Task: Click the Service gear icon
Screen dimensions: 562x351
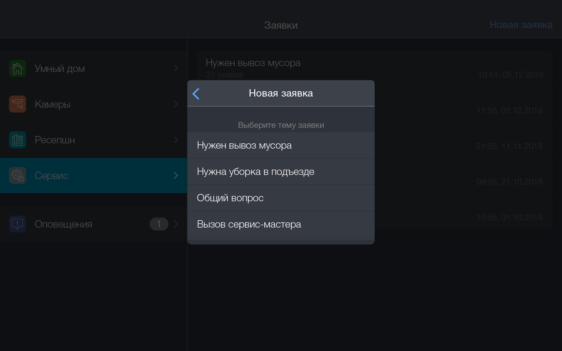Action: 18,175
